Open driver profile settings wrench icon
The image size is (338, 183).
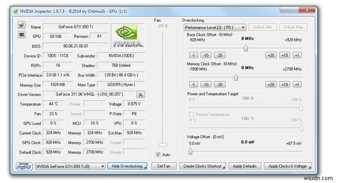click(140, 95)
